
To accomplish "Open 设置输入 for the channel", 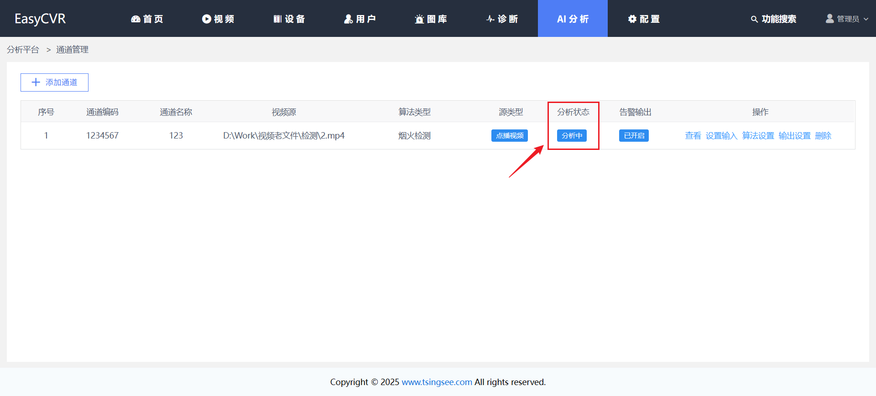I will (721, 136).
